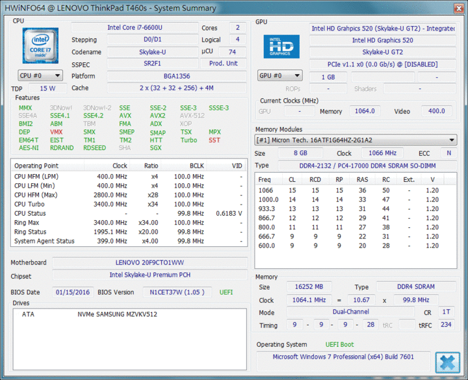Viewport: 468px width, 380px height.
Task: Click the blue X close icon
Action: (447, 362)
